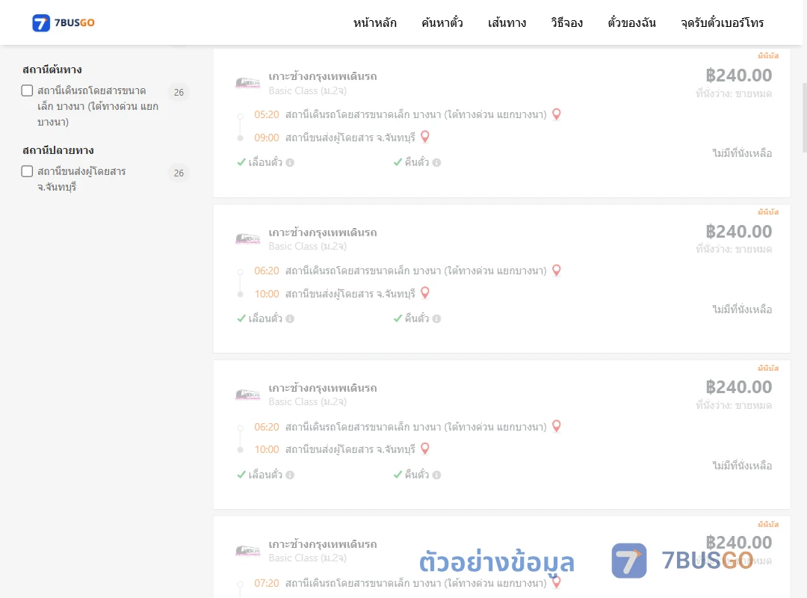
Task: Click the สถานีปลายทาง filter heading
Action: 58,150
